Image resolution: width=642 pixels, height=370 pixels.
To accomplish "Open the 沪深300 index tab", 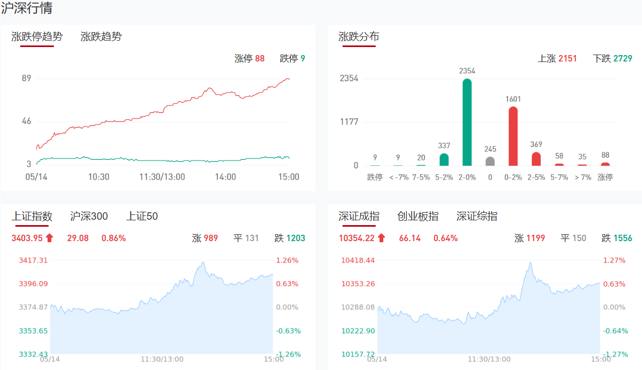I will (89, 217).
